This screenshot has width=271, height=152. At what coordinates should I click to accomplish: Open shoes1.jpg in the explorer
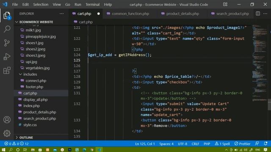click(x=34, y=43)
